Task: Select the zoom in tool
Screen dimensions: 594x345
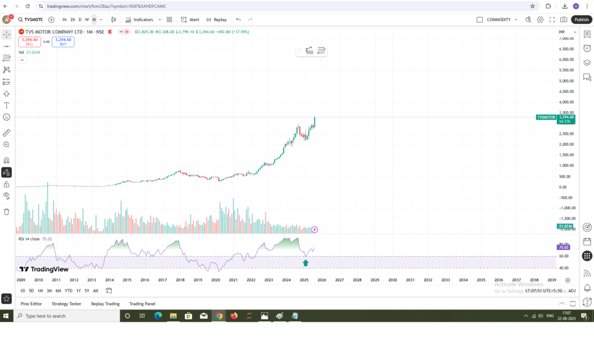Action: click(6, 145)
